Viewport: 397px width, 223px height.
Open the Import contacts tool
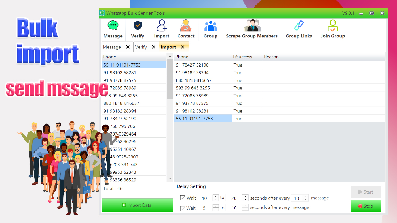[162, 29]
